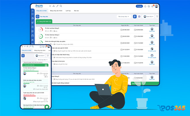Screen dimensions: 190x116
Task: Click the 33% progress circle of first task
Action: click(x=41, y=30)
